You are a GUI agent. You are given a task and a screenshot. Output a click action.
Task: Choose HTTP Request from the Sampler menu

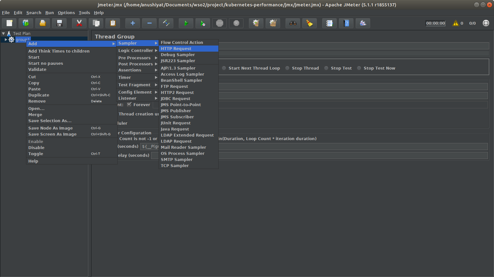coord(176,48)
